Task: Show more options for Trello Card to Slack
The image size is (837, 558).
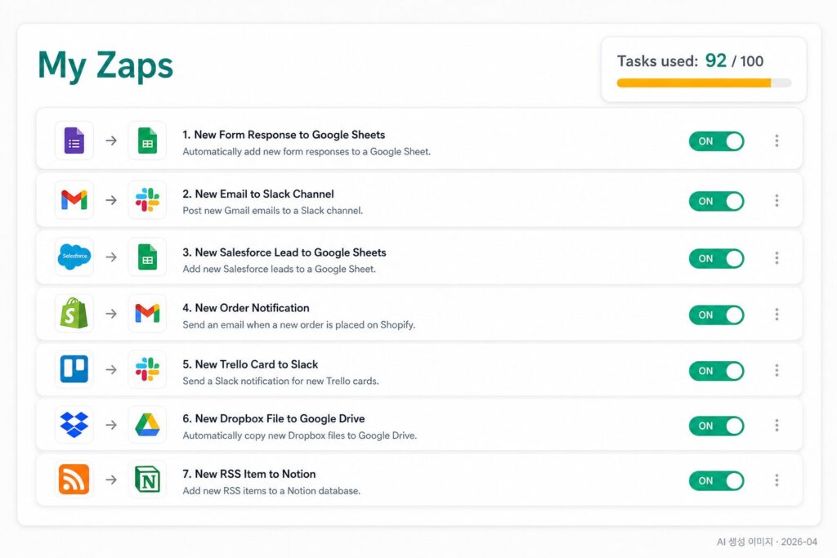Action: click(777, 370)
